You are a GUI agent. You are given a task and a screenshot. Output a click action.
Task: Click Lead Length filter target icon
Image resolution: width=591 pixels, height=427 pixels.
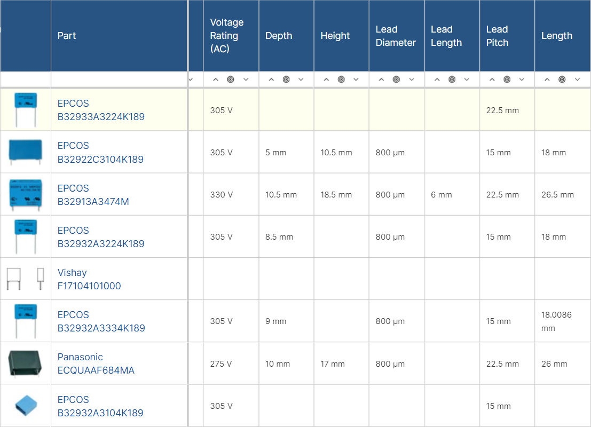[x=452, y=80]
